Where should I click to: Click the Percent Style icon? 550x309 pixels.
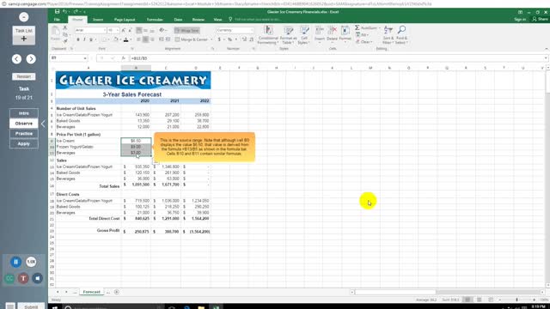(229, 39)
